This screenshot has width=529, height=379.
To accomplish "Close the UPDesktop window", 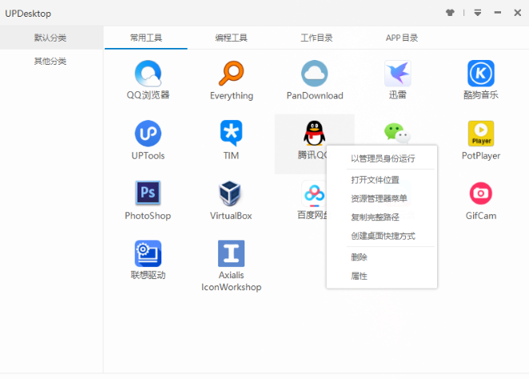I will pos(518,13).
